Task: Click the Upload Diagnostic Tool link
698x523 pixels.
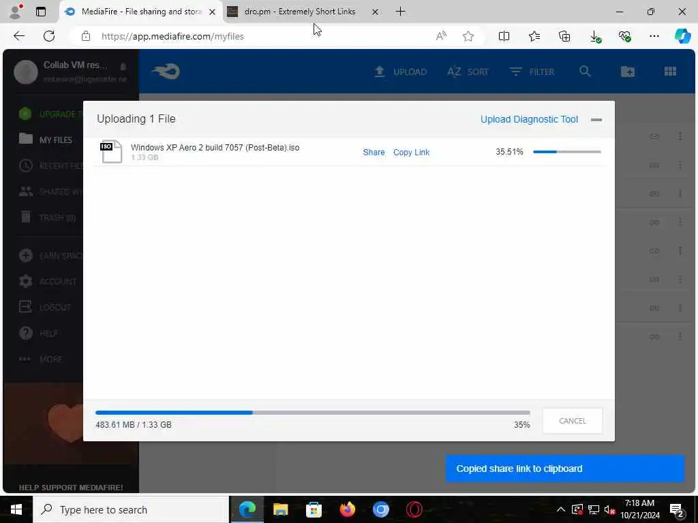Action: [x=529, y=119]
